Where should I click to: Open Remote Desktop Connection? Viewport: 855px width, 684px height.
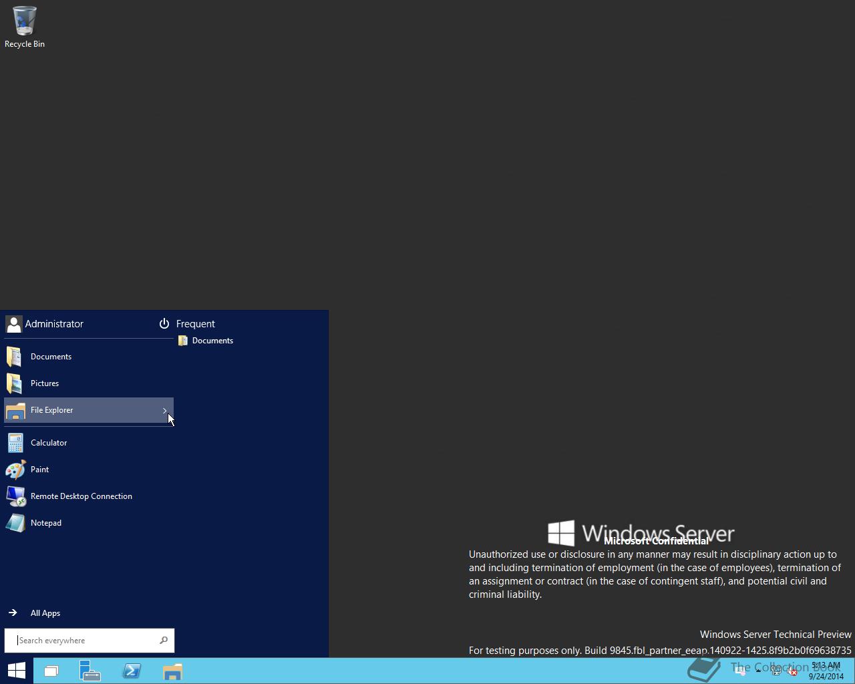[x=88, y=496]
